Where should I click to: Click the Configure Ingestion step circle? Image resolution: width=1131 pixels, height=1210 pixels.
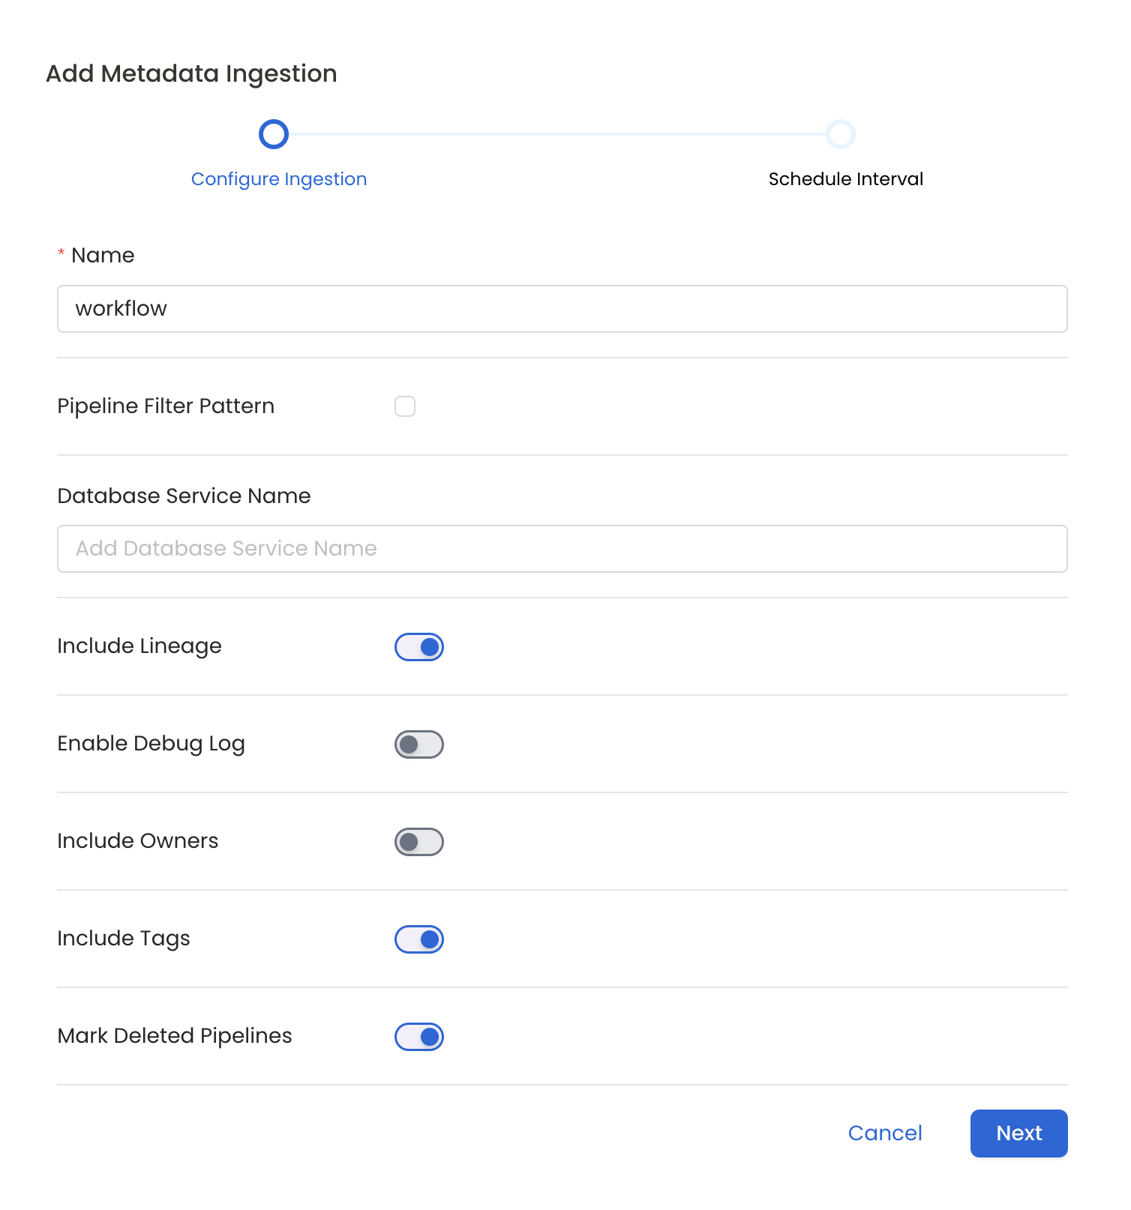point(274,134)
